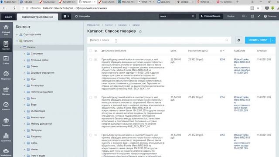Open the Помощь help icon
The height and width of the screenshot is (157, 279).
click(270, 17)
